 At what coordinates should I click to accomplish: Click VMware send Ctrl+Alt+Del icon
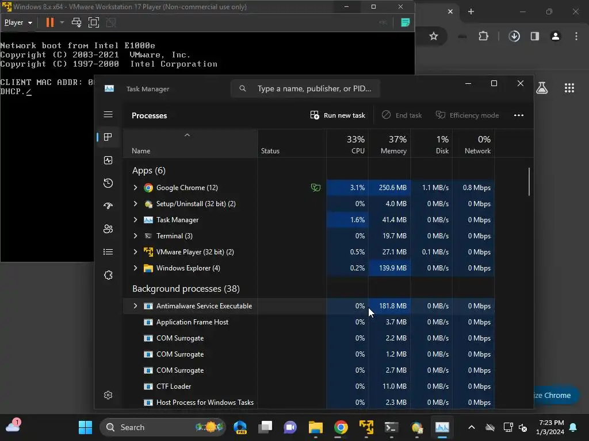point(77,22)
